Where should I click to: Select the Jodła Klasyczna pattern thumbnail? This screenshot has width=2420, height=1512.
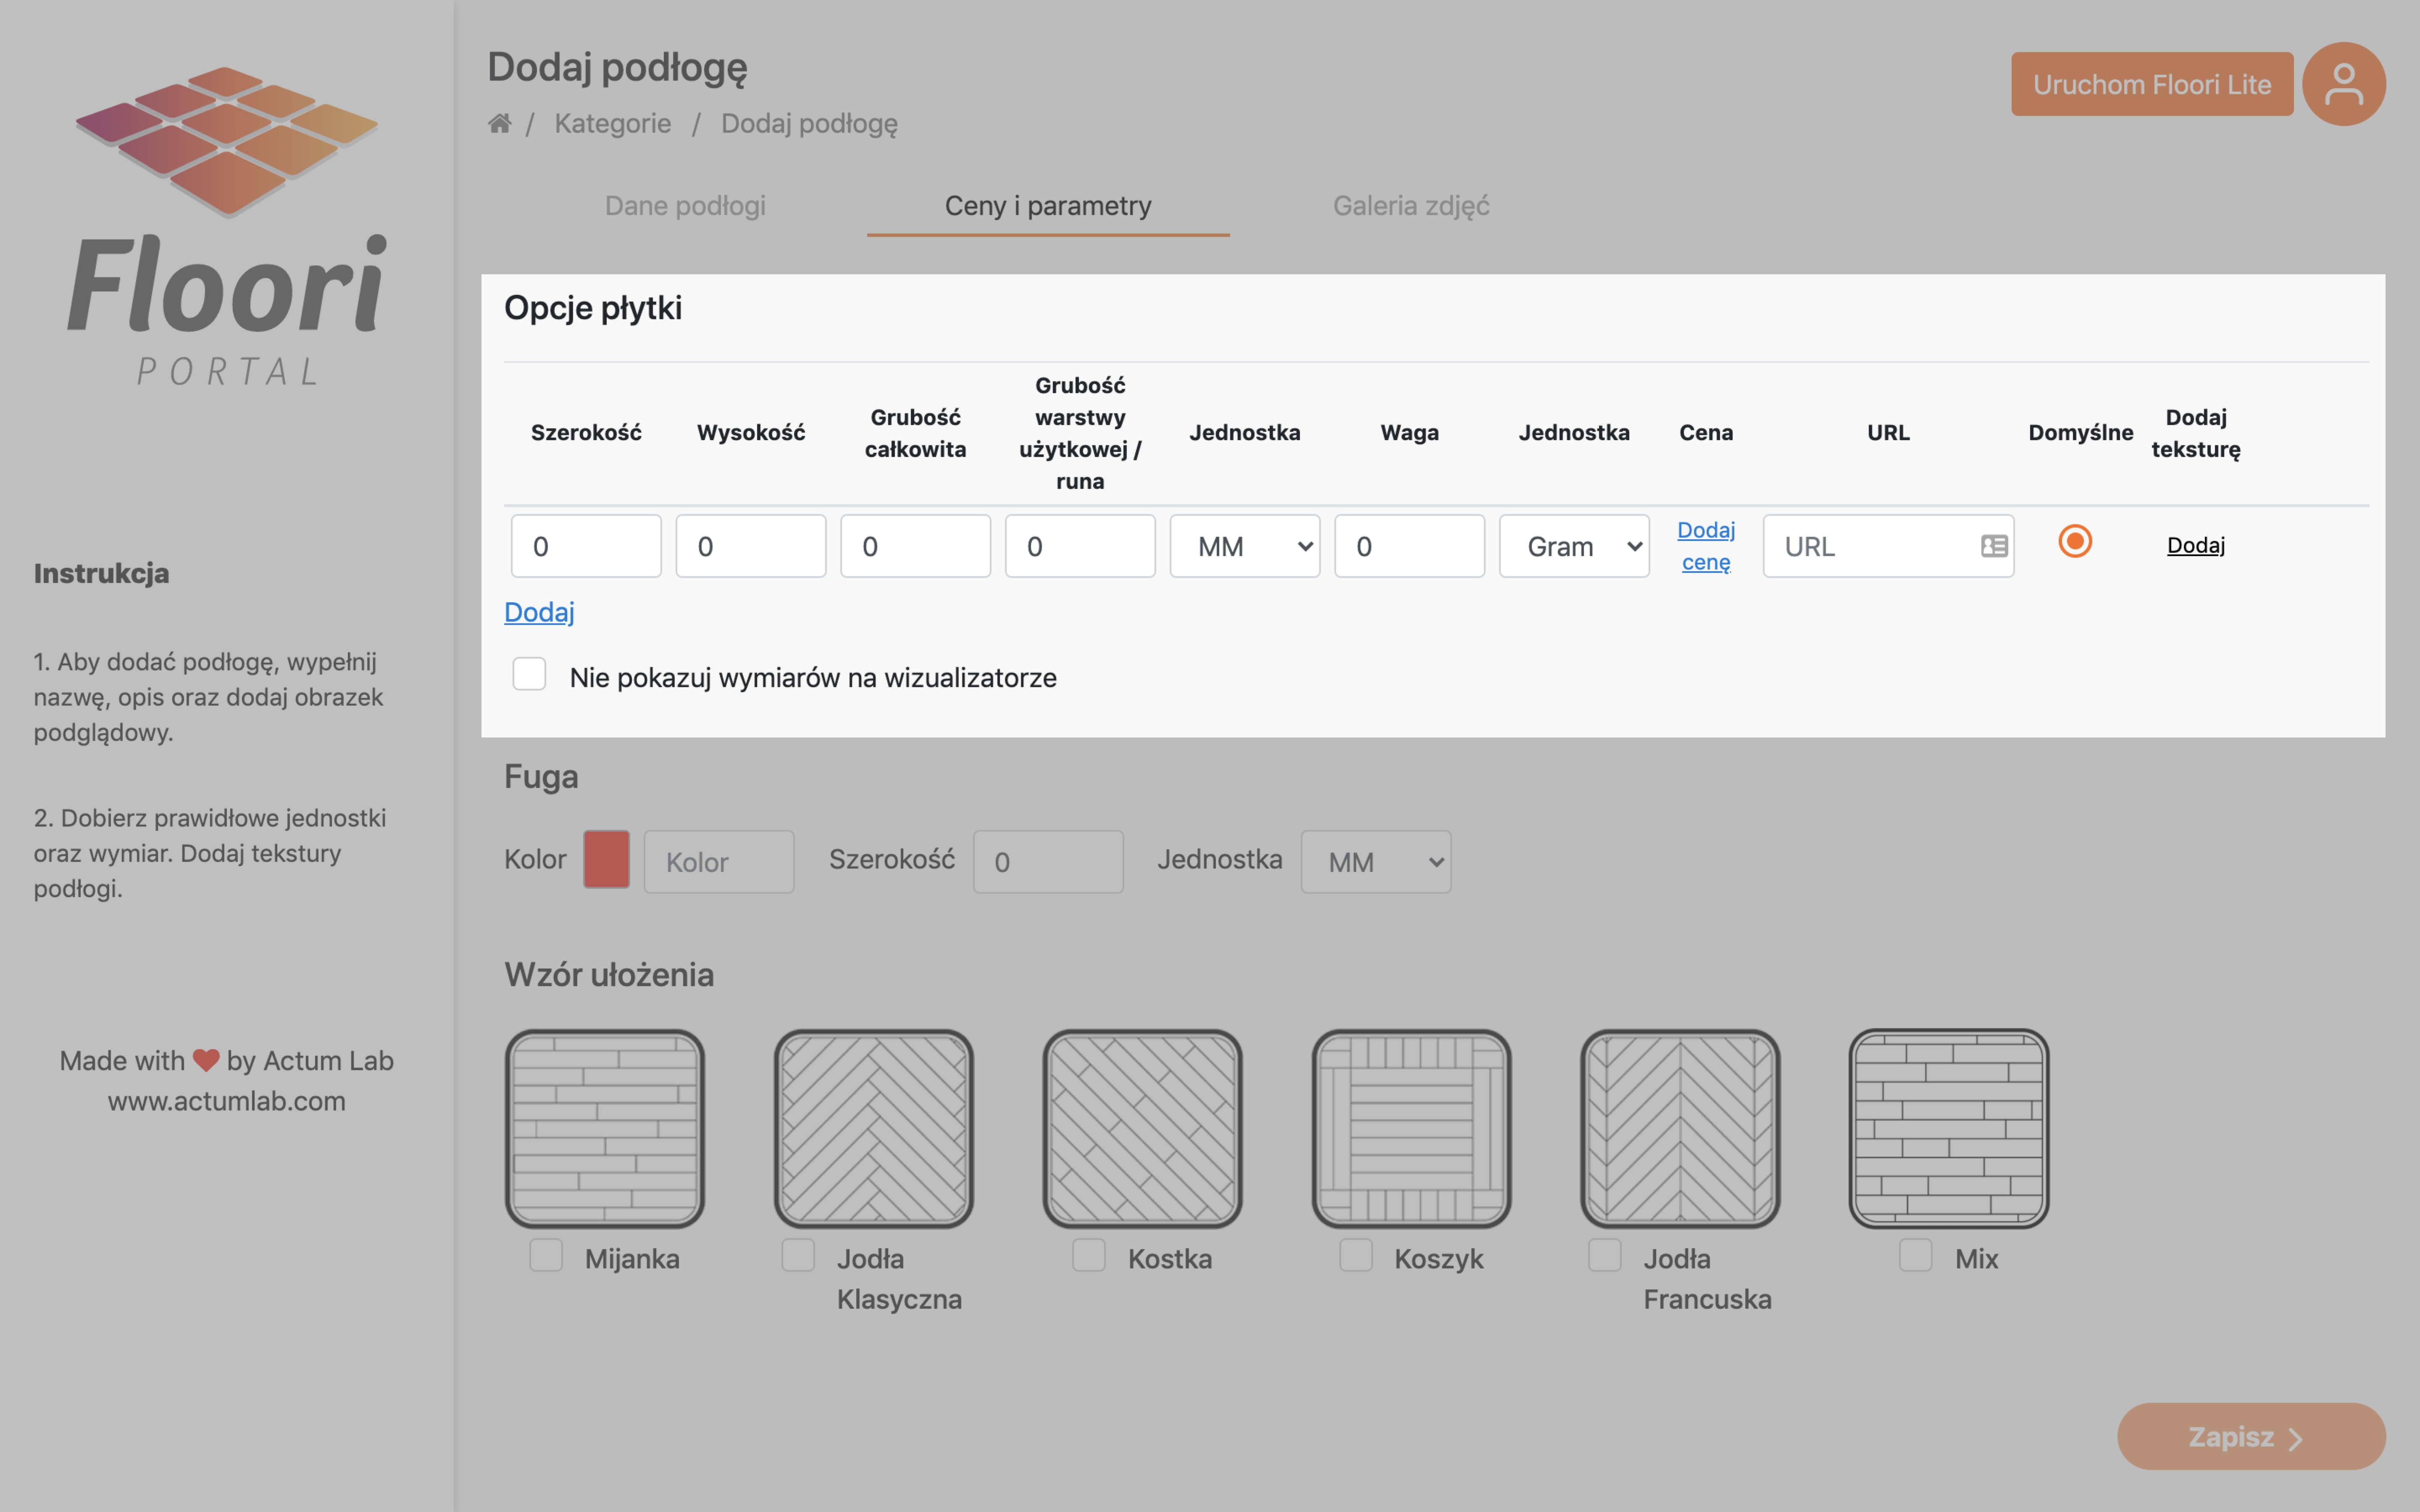[x=874, y=1129]
